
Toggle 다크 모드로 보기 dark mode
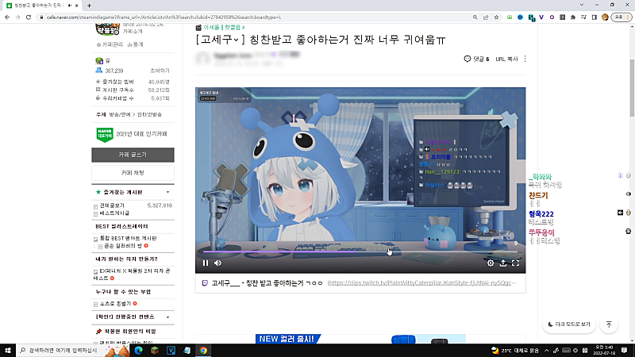click(569, 324)
